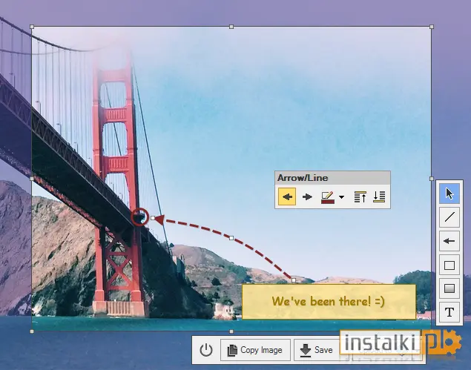
Task: Click the Arrow/Line panel title
Action: pyautogui.click(x=303, y=178)
